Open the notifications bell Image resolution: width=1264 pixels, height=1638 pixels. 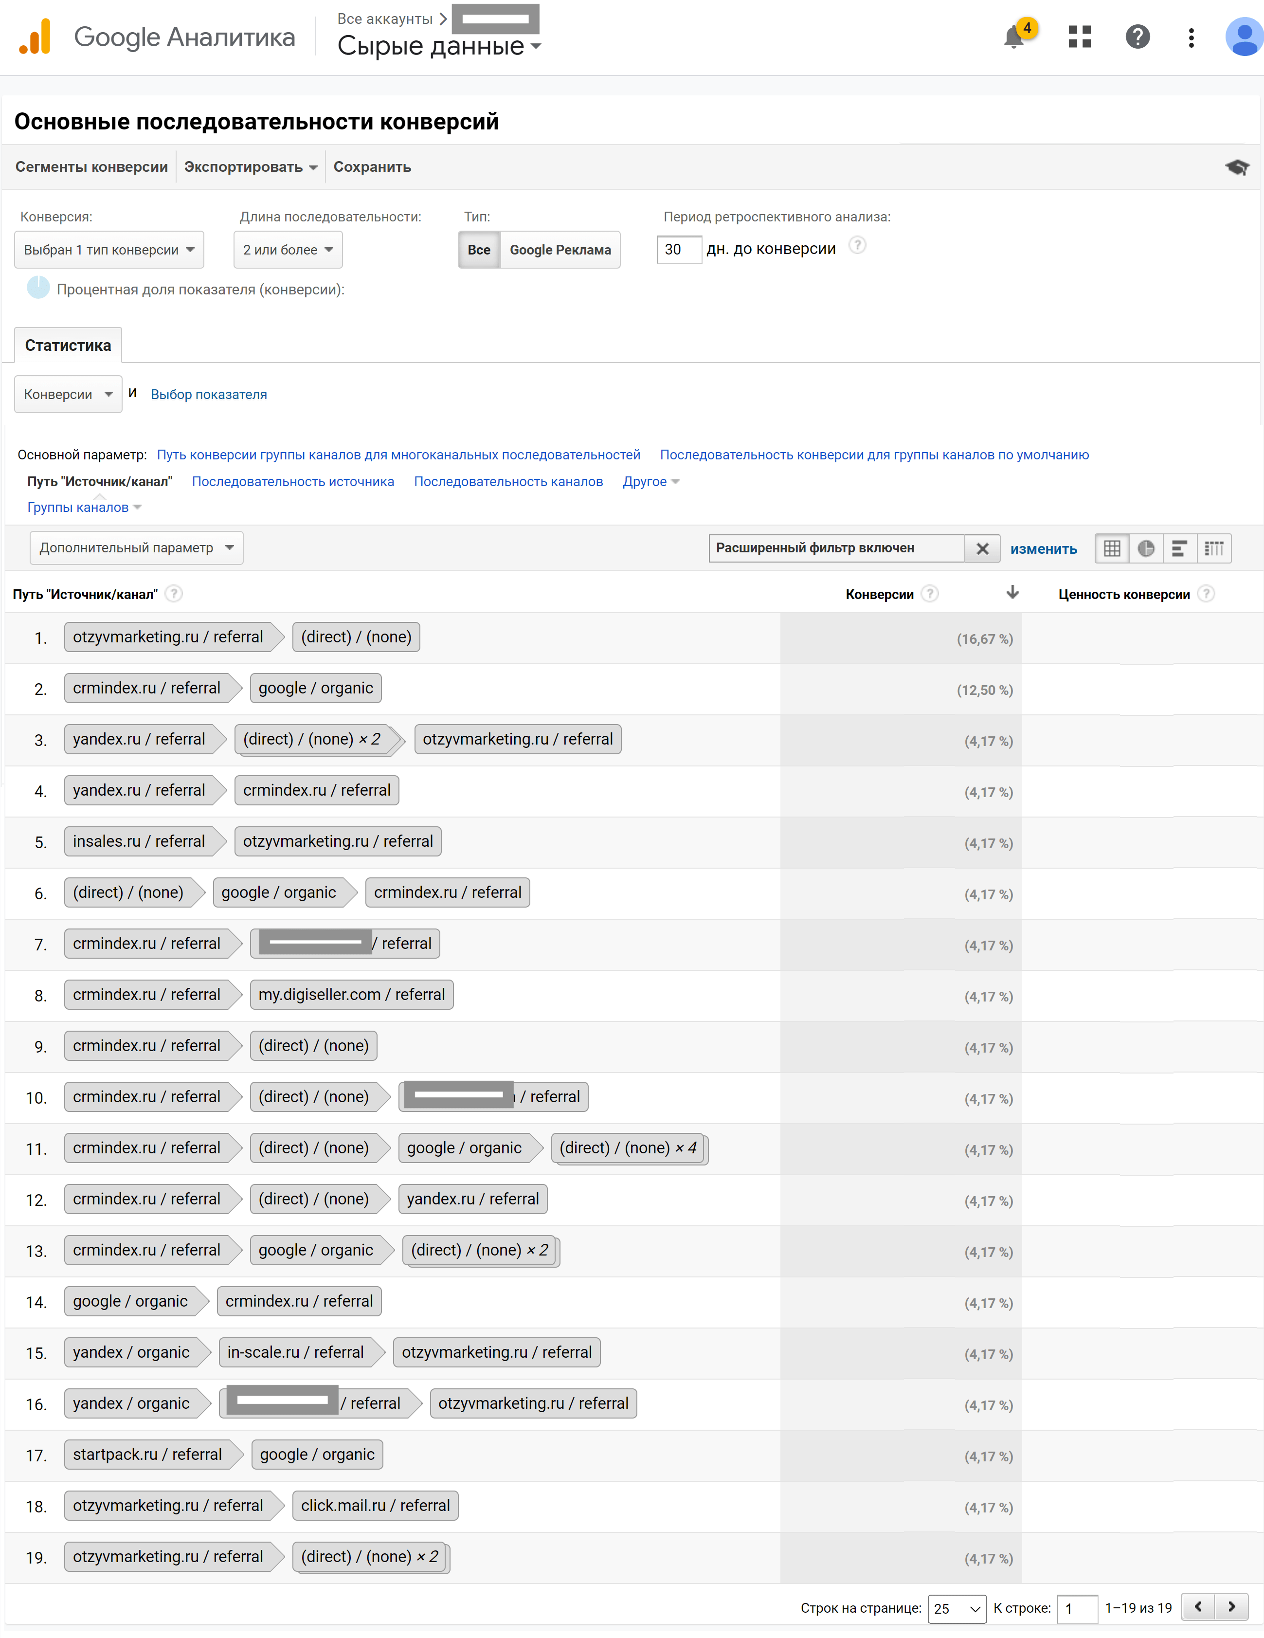[1014, 37]
